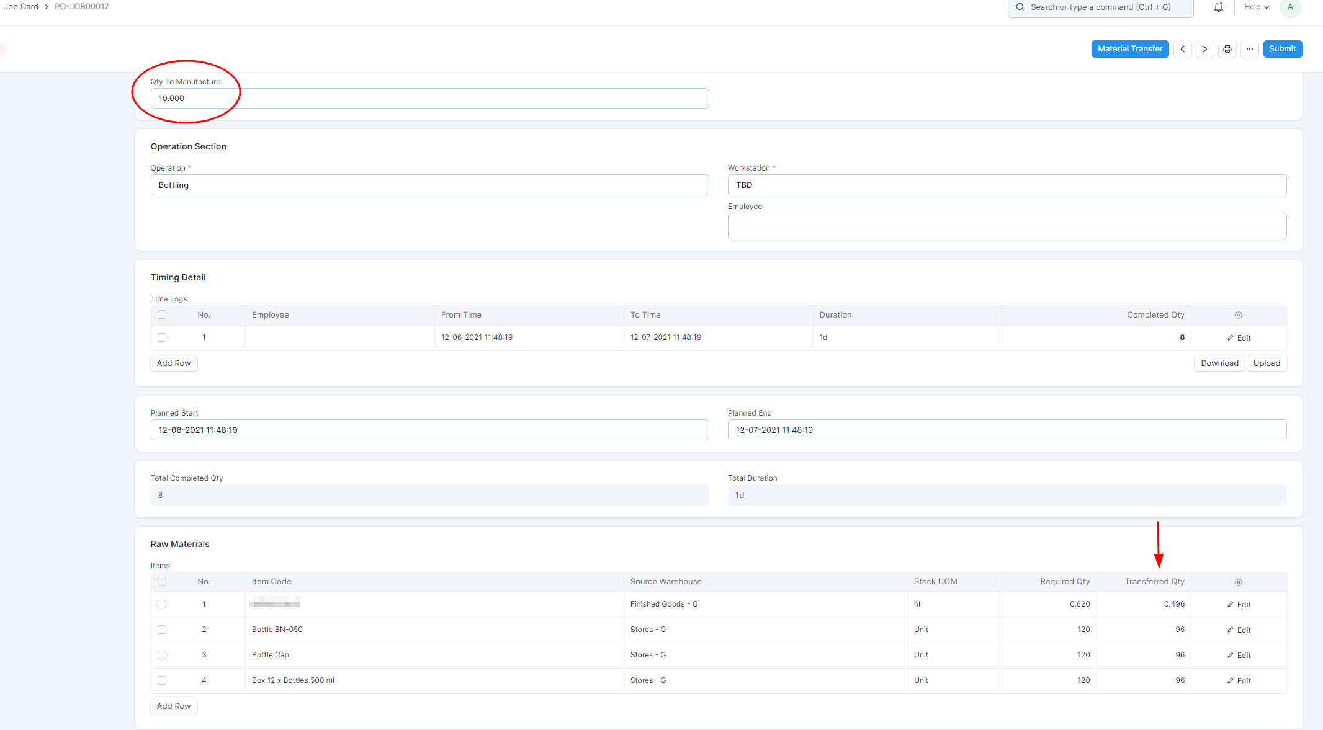
Task: Click the notifications bell icon
Action: 1218,7
